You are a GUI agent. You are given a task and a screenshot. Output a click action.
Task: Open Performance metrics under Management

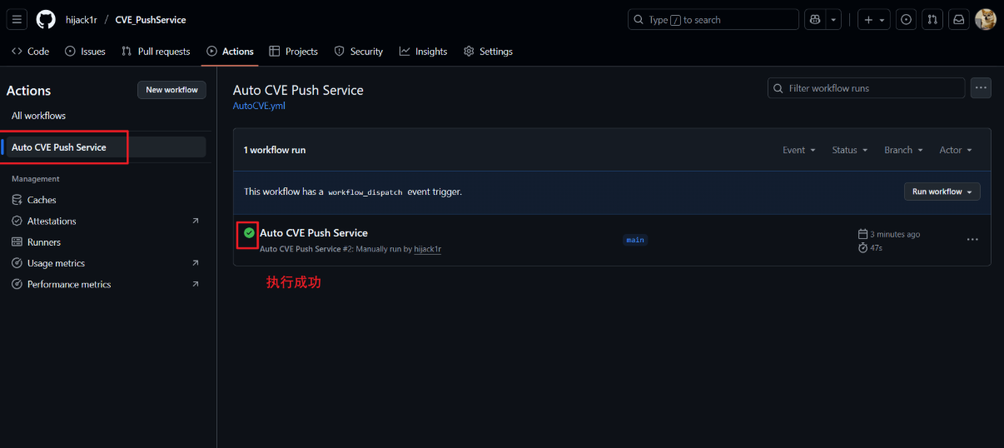tap(69, 284)
